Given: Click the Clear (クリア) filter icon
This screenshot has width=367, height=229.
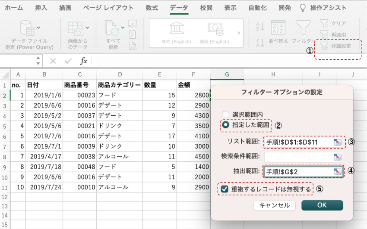Looking at the screenshot, I should (x=324, y=23).
